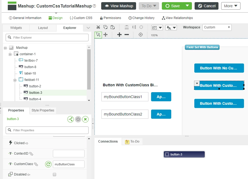Select the pointer selection tool
248x179 pixels.
tap(98, 35)
